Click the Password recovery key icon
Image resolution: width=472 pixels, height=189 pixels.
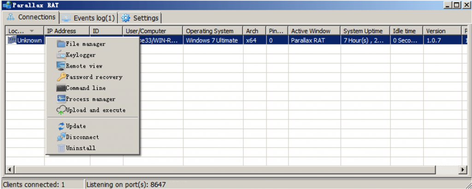(x=61, y=77)
